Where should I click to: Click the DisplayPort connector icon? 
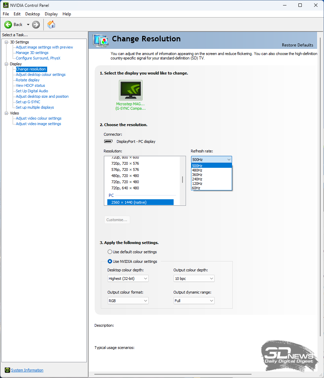108,141
